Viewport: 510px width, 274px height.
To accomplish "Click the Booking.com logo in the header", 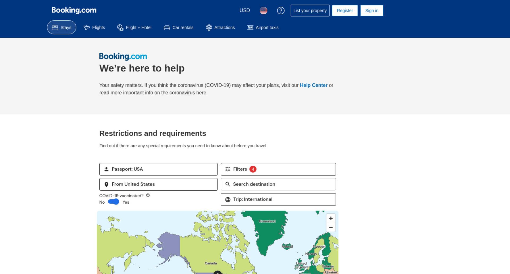I will pyautogui.click(x=74, y=10).
